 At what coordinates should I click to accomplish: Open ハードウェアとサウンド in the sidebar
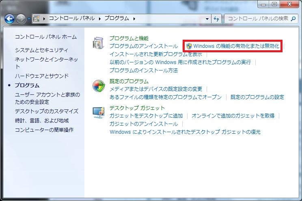41,76
